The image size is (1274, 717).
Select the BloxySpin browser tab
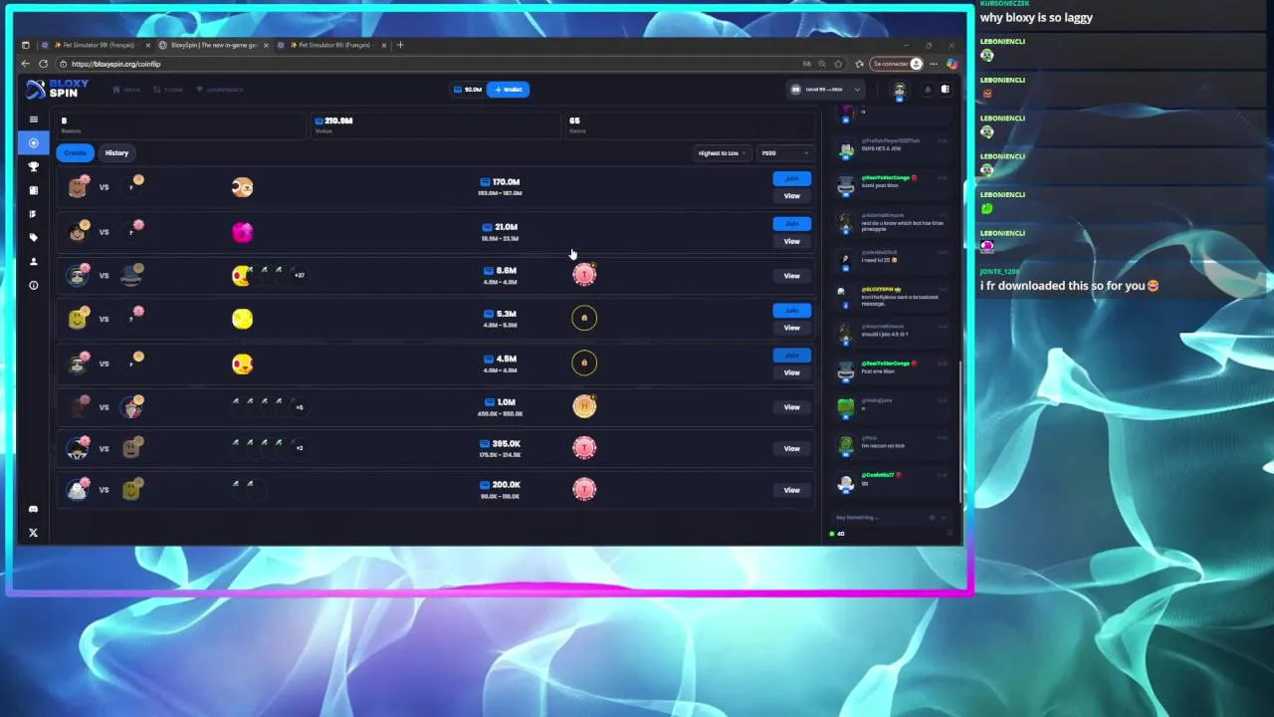point(213,45)
